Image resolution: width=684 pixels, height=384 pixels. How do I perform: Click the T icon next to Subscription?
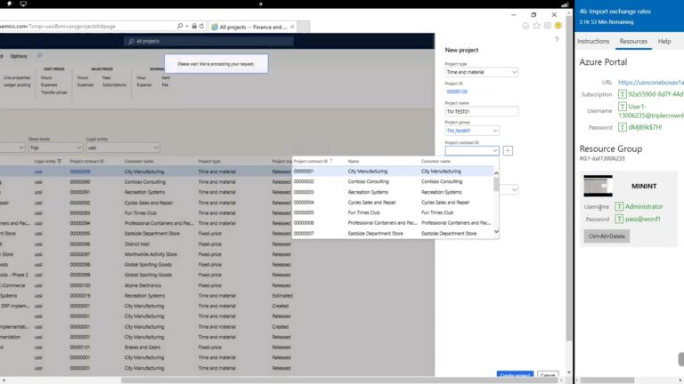(623, 94)
